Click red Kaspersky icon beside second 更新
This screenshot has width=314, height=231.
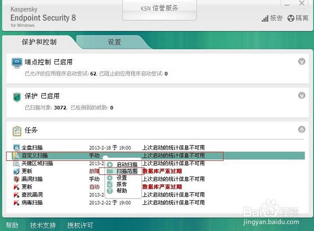tap(16, 187)
